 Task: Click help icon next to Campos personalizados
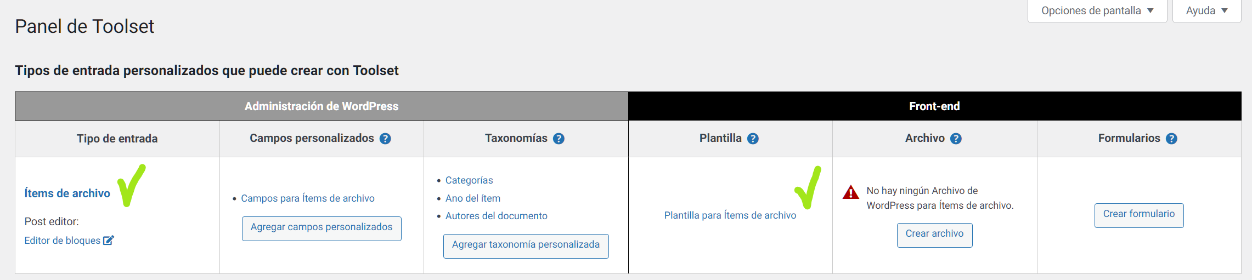tap(385, 139)
